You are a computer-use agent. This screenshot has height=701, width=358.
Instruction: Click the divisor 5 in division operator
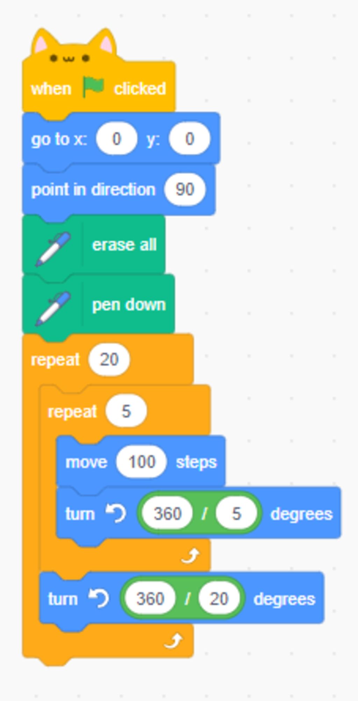pyautogui.click(x=236, y=514)
